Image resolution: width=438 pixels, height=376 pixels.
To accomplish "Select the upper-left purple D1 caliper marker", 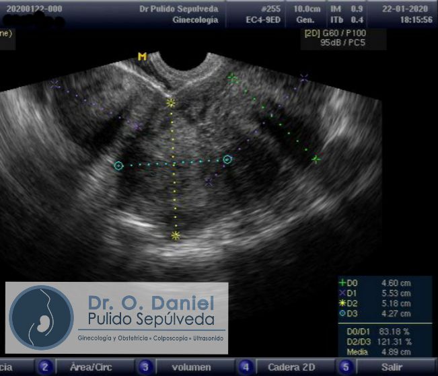I will point(54,84).
